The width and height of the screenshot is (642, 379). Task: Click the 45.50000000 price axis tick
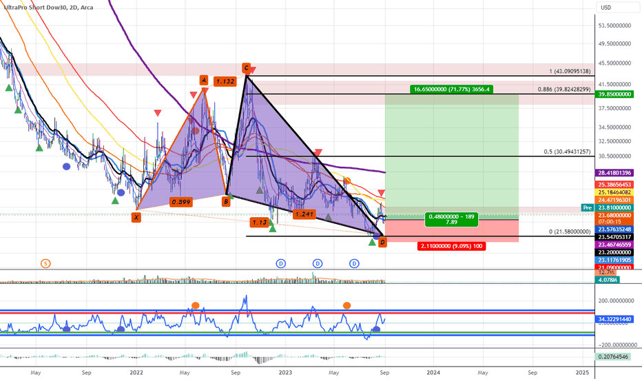tap(614, 63)
